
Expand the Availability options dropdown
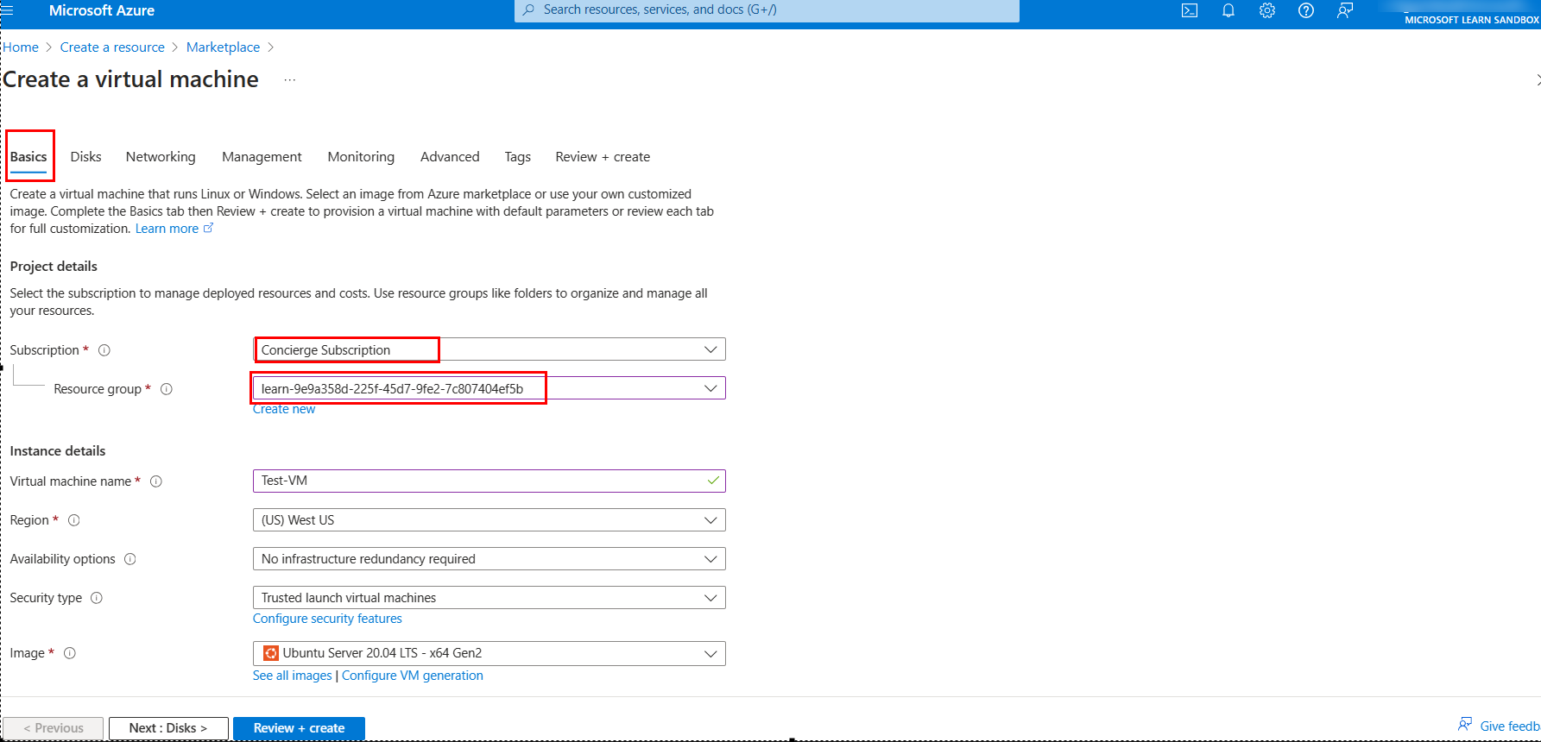pos(711,559)
